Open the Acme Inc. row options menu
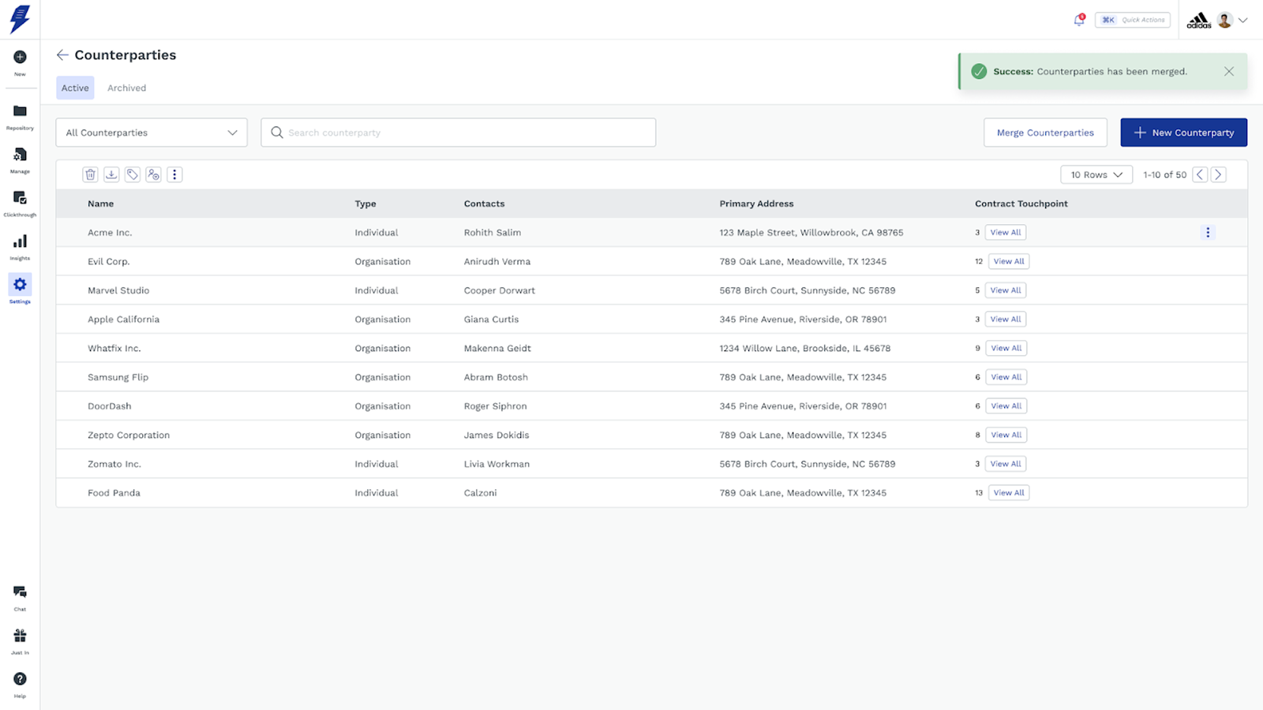This screenshot has height=710, width=1263. [x=1207, y=233]
